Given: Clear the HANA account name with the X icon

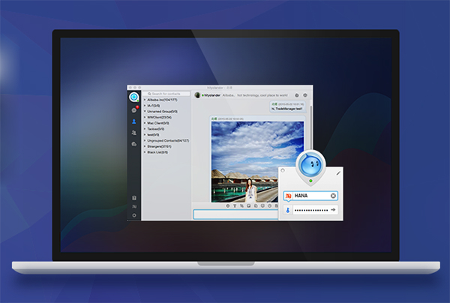Looking at the screenshot, I should (x=333, y=196).
